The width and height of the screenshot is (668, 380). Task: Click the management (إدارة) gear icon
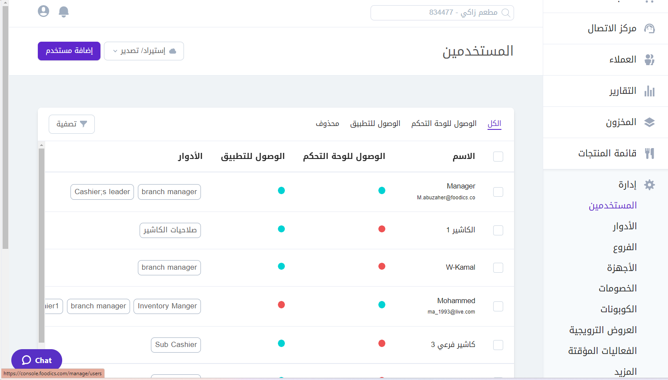pos(650,185)
